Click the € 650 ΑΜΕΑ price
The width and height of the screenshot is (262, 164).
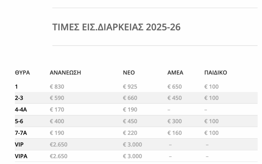174,87
